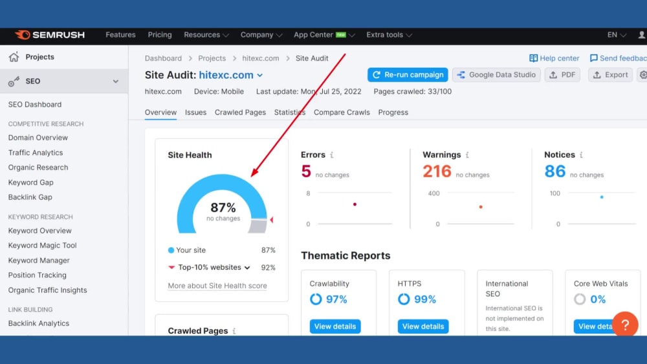Open SEO Dashboard in sidebar

[35, 105]
